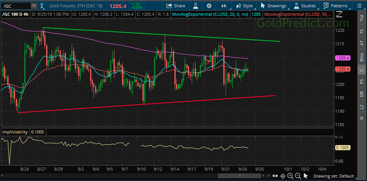Click the 8/24 date on time axis
Viewport: 367px width, 181px height.
(x=24, y=169)
